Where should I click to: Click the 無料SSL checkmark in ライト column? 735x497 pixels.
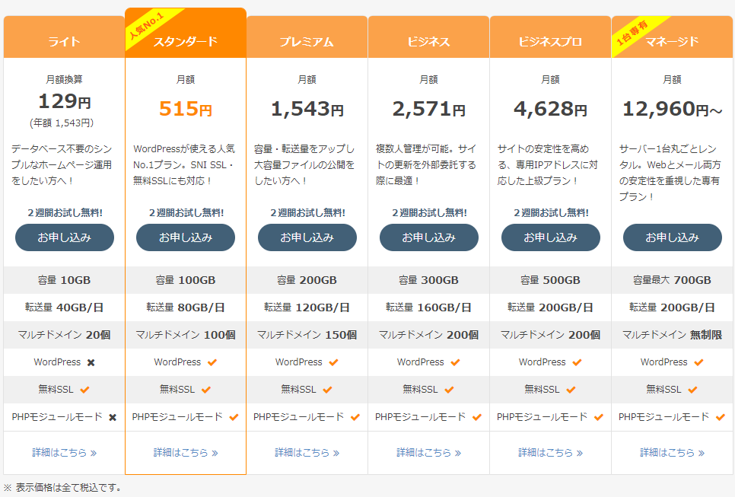pos(84,390)
